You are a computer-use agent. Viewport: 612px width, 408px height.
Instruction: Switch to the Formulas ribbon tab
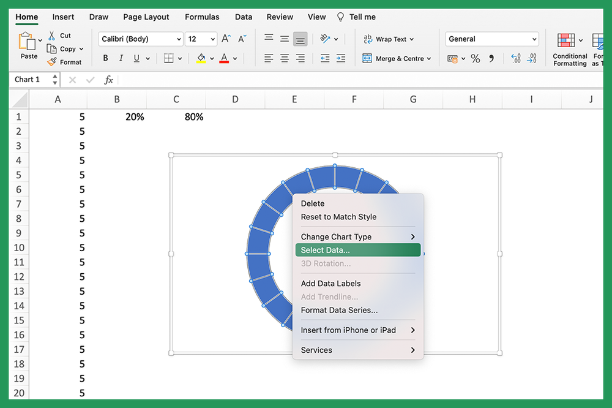coord(202,17)
